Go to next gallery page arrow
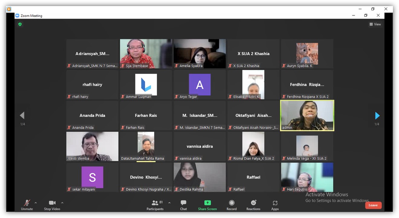This screenshot has width=399, height=218. [377, 115]
